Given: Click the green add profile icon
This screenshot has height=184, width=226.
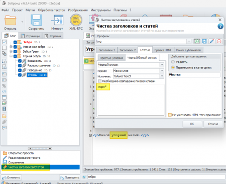Looking at the screenshot, I should click(x=197, y=41).
